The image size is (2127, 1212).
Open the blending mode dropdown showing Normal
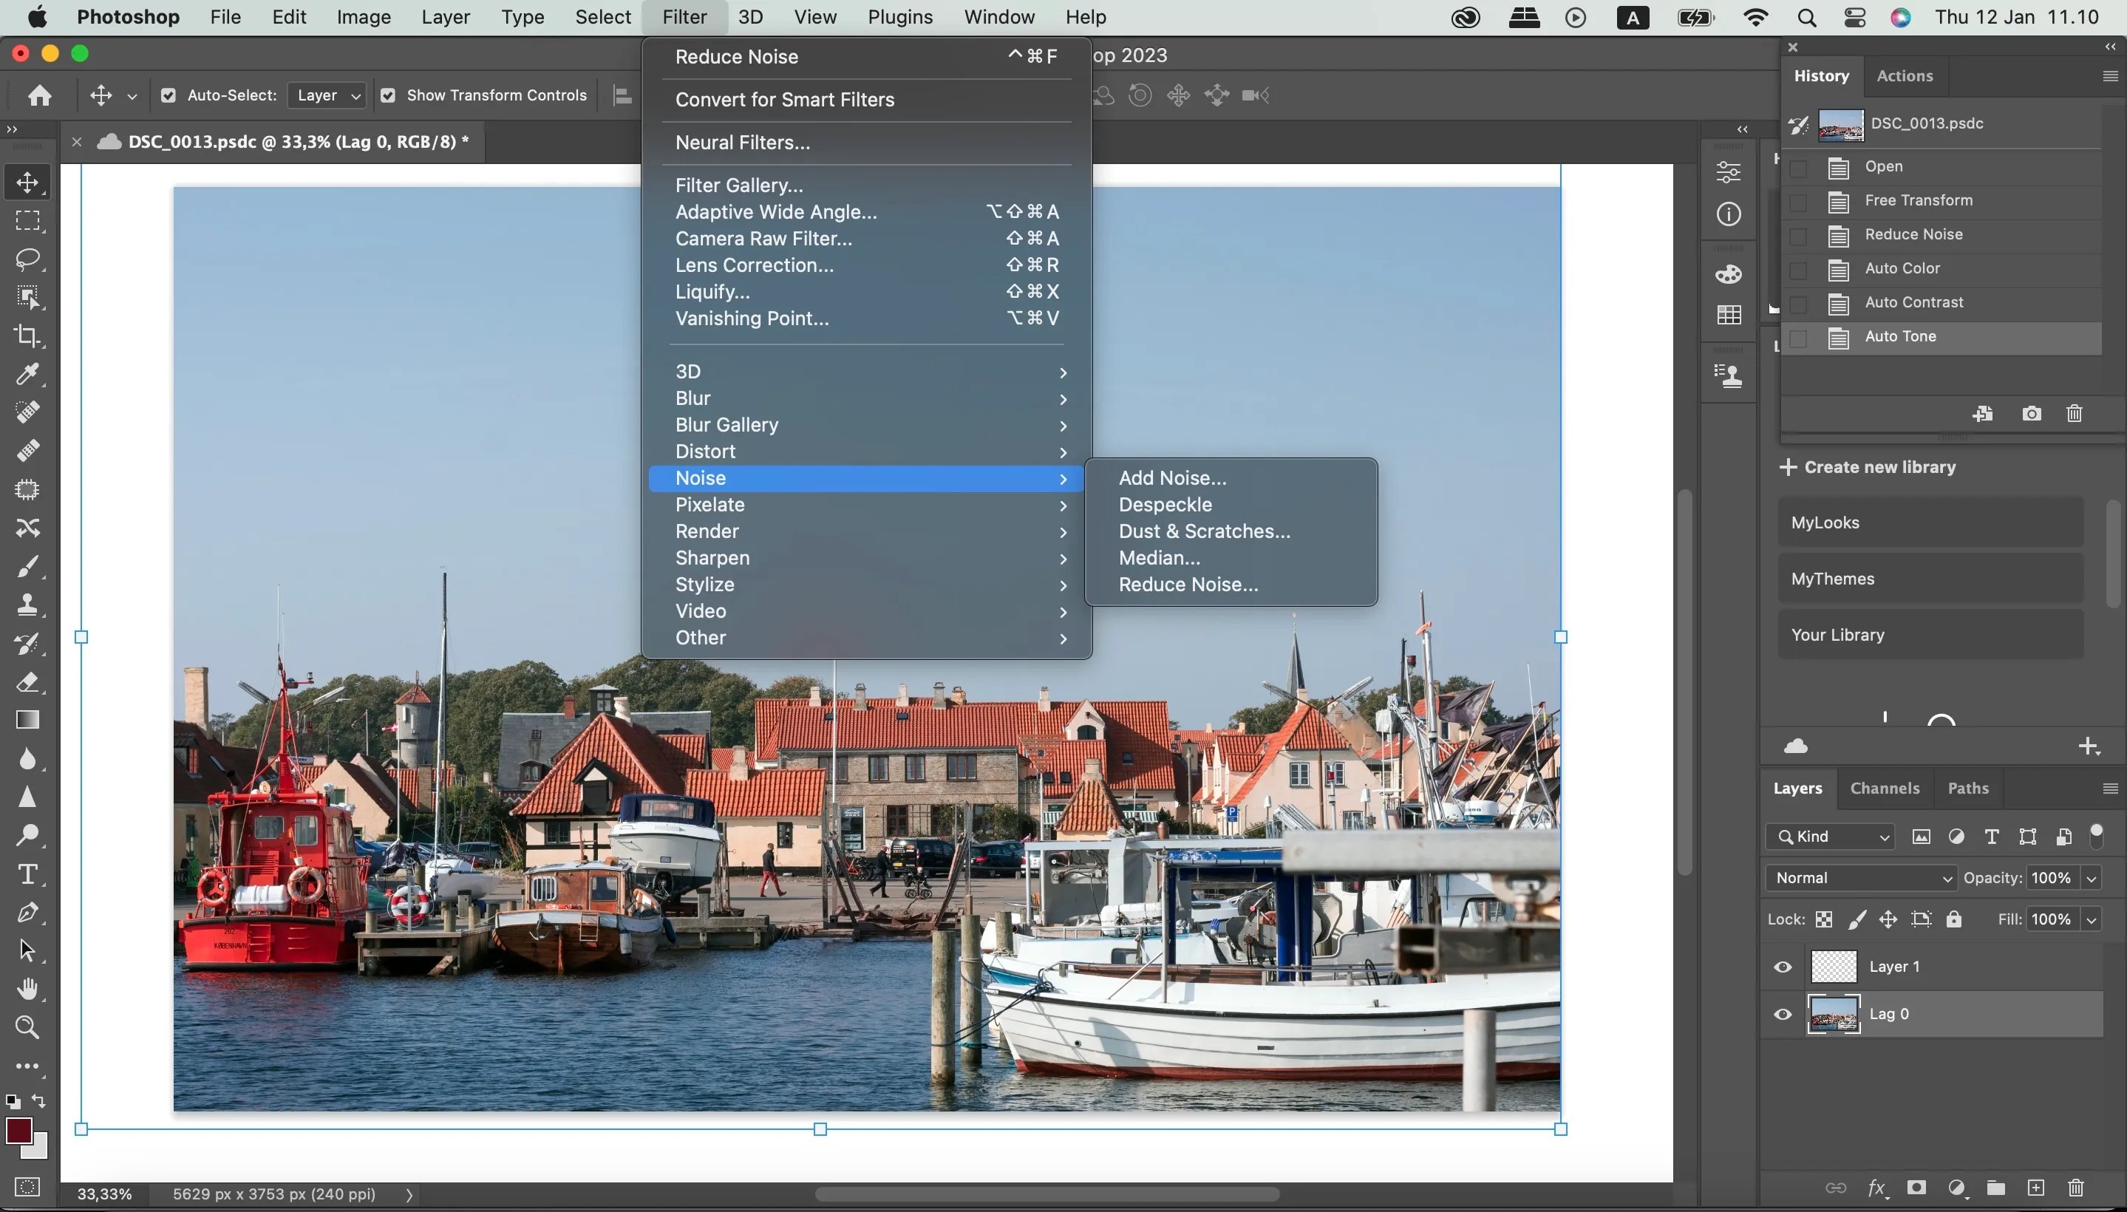[x=1859, y=877]
